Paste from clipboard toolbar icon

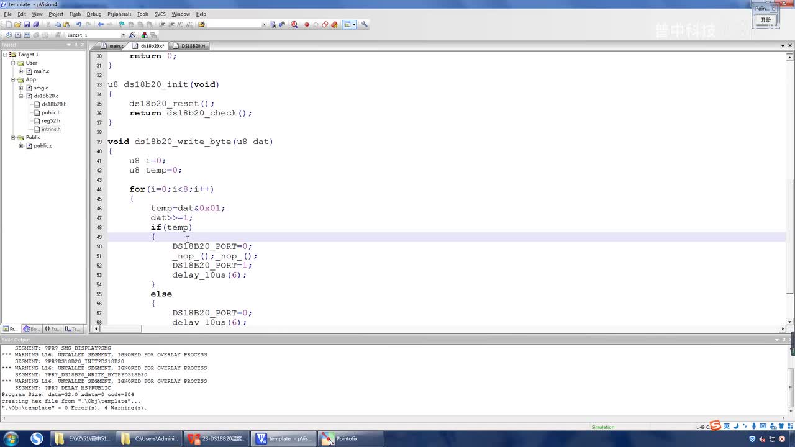coord(66,25)
